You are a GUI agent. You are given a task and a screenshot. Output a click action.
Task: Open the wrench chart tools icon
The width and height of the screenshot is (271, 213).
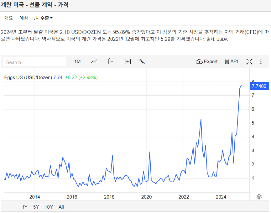click(x=142, y=61)
